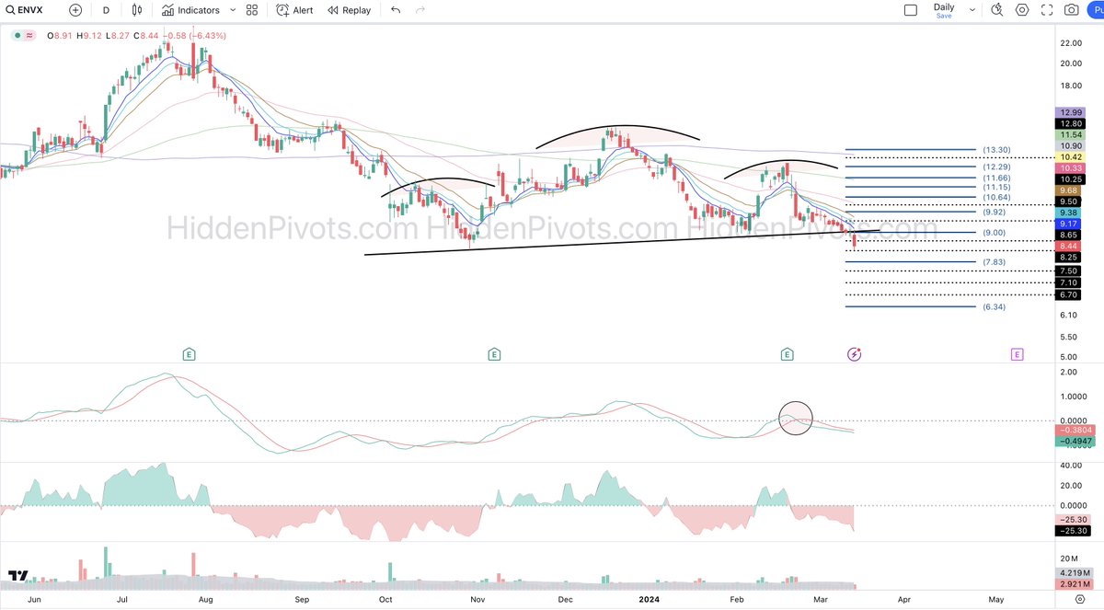Open the D timeframe selector
The height and width of the screenshot is (610, 1104).
(x=105, y=10)
